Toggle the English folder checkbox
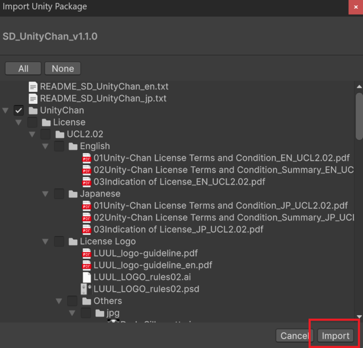 point(59,146)
